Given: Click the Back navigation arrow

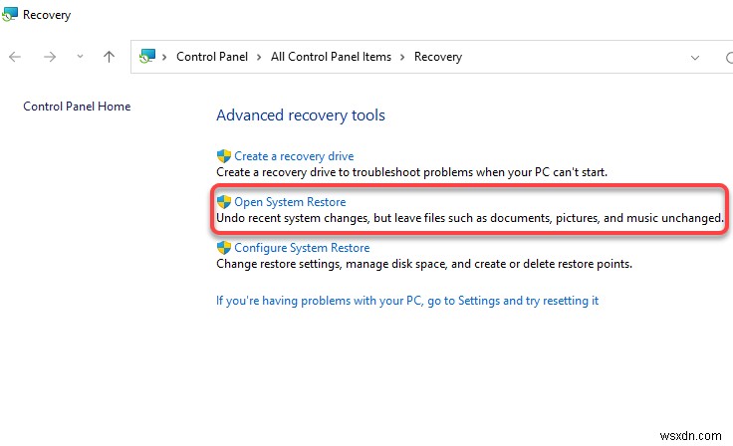Looking at the screenshot, I should coord(15,57).
